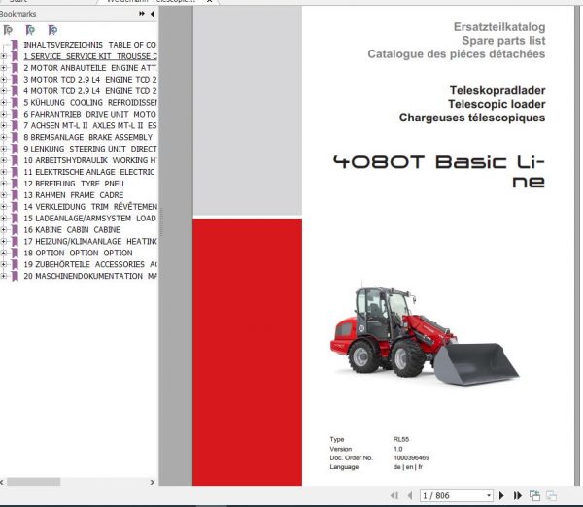Viewport: 583px width, 507px height.
Task: Click the Spare parts list heading
Action: [x=503, y=41]
